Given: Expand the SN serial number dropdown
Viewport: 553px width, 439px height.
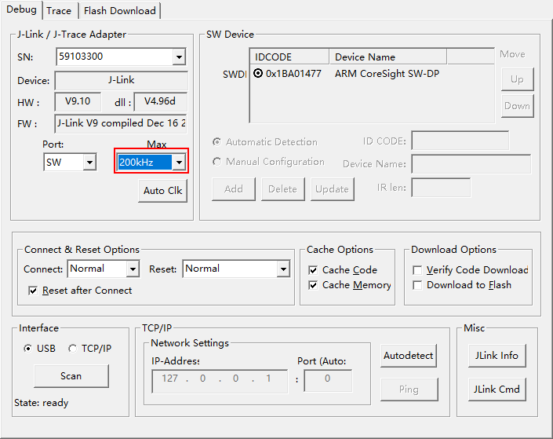Looking at the screenshot, I should 179,57.
